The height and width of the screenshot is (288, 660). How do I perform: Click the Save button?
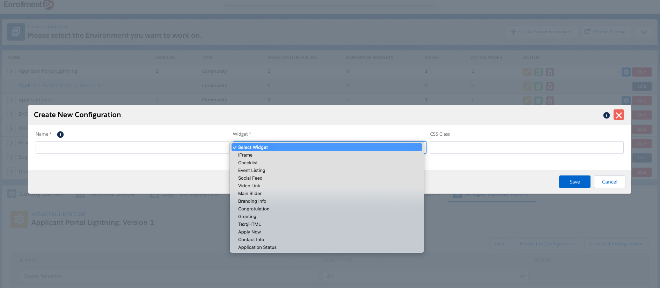(x=574, y=182)
